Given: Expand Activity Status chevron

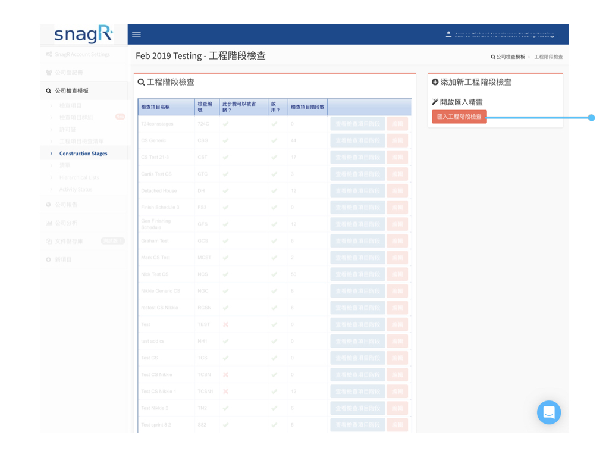Looking at the screenshot, I should pyautogui.click(x=51, y=190).
